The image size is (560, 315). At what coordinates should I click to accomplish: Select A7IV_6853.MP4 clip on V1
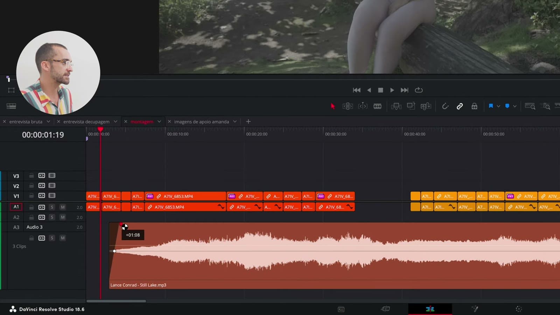185,196
